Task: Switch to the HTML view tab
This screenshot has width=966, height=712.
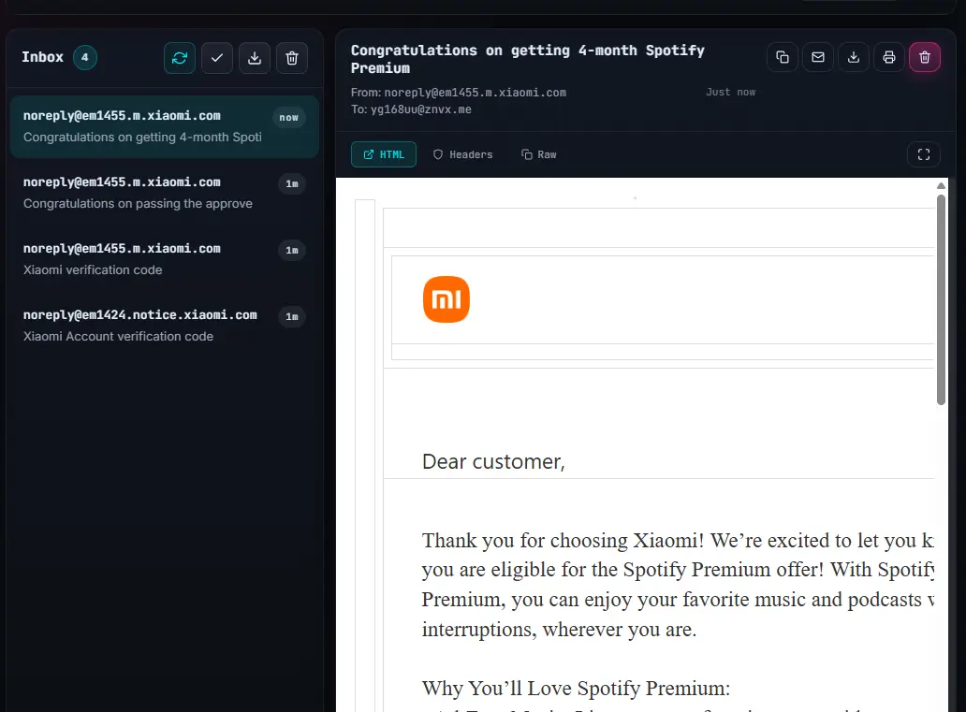Action: (x=383, y=154)
